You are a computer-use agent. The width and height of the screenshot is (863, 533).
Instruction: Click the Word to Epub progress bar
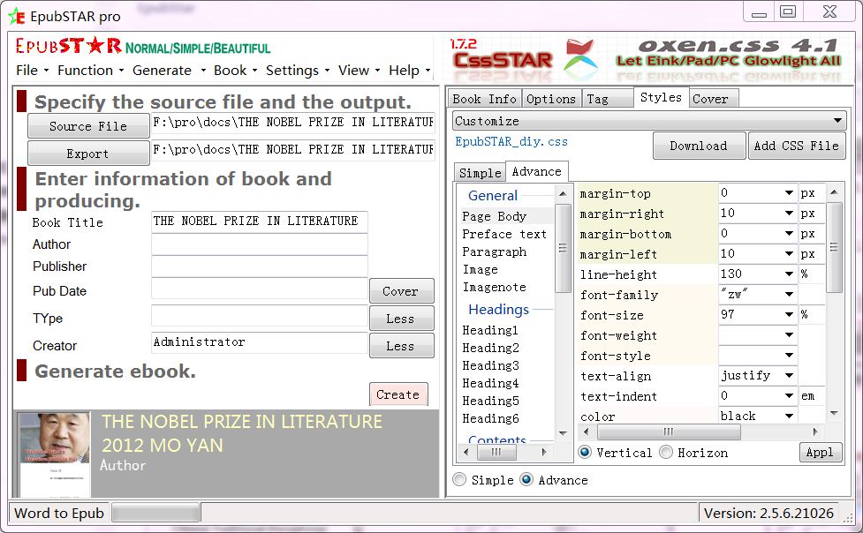(x=155, y=514)
